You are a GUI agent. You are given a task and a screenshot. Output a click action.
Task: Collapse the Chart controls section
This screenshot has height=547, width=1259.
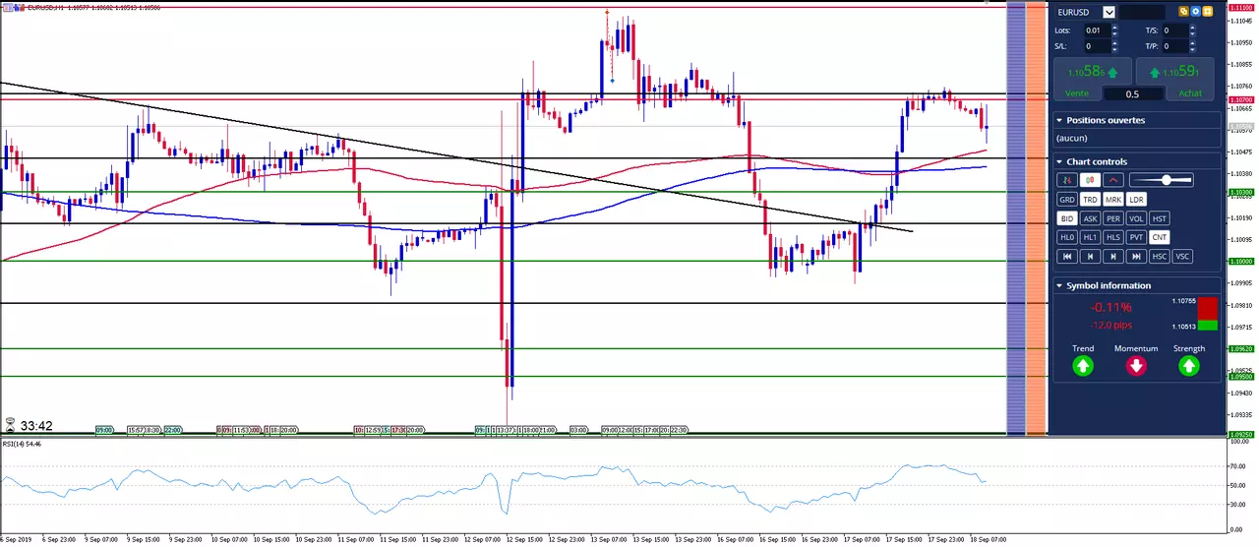(1059, 161)
